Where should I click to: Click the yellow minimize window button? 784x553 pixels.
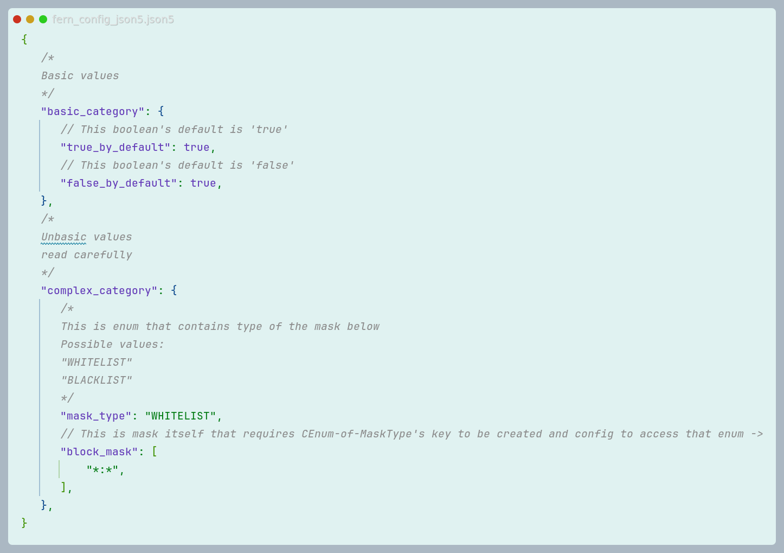click(30, 20)
